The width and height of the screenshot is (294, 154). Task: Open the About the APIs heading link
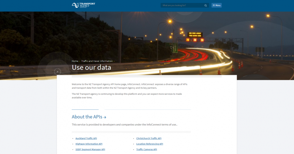coord(89,117)
